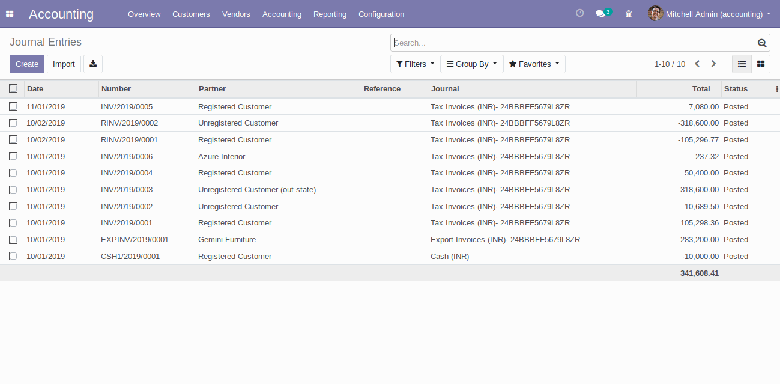Check the row CSH1/2019/0001
The height and width of the screenshot is (384, 780).
13,257
